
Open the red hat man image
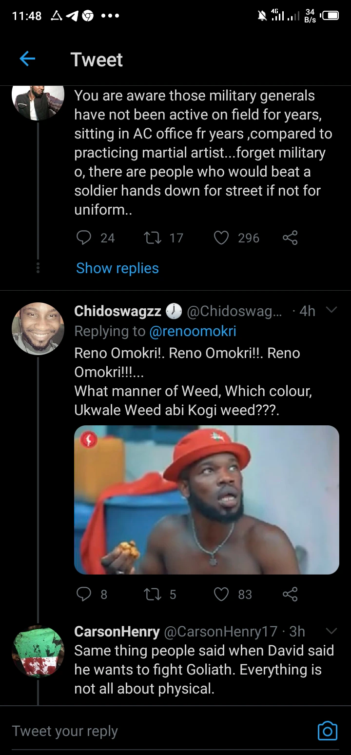coord(207,499)
